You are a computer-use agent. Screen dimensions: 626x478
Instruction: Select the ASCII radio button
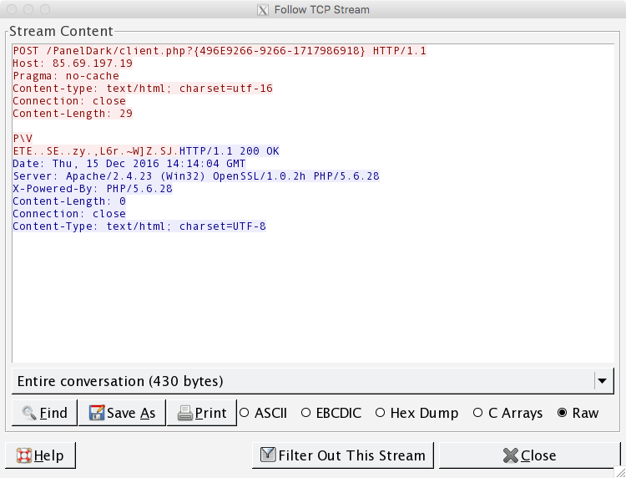click(245, 413)
